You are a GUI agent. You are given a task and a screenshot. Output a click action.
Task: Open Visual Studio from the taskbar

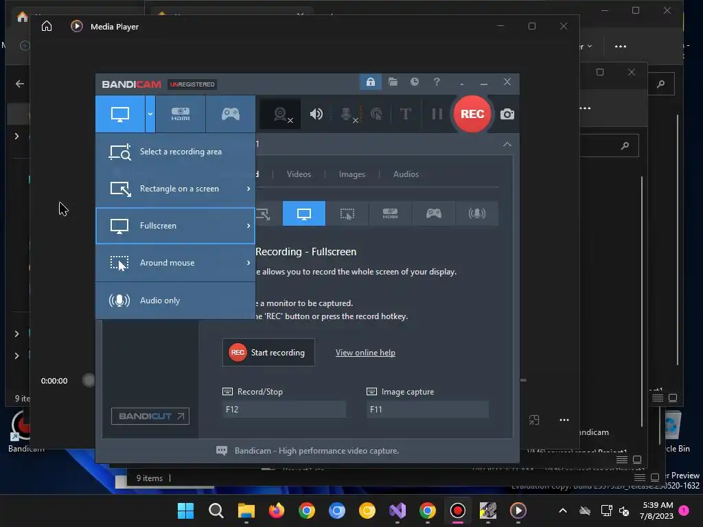(x=397, y=511)
